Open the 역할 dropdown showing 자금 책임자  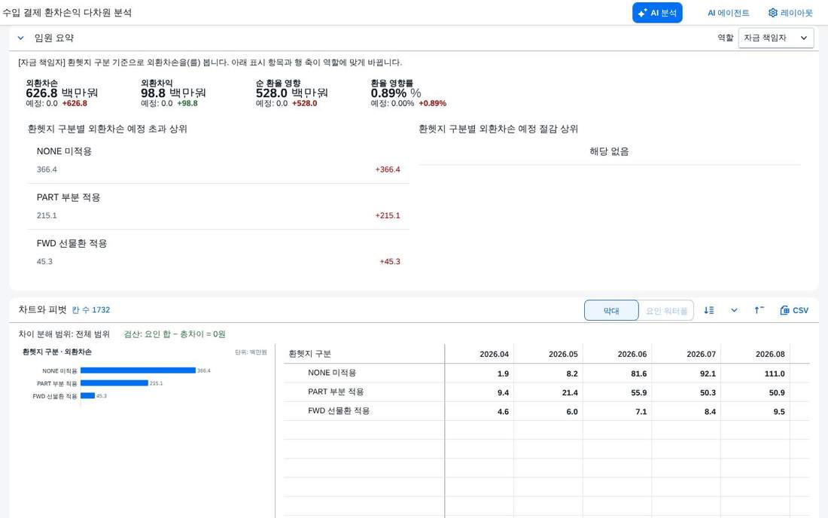pyautogui.click(x=776, y=38)
